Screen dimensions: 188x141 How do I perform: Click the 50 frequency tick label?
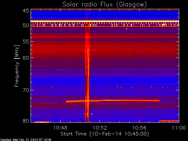(x=26, y=26)
